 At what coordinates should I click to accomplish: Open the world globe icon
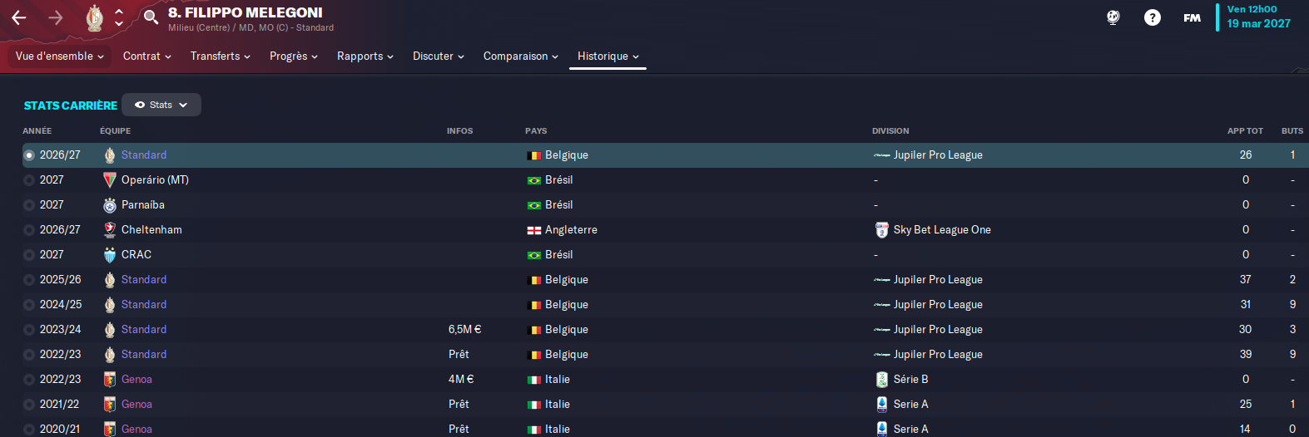[x=1113, y=17]
